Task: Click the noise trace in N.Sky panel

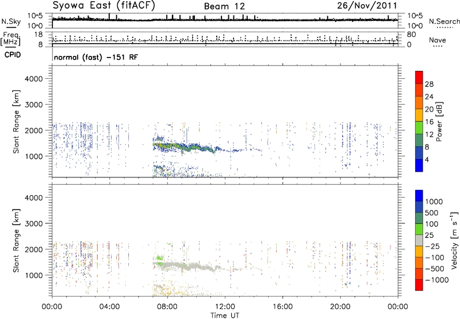Action: (225, 20)
